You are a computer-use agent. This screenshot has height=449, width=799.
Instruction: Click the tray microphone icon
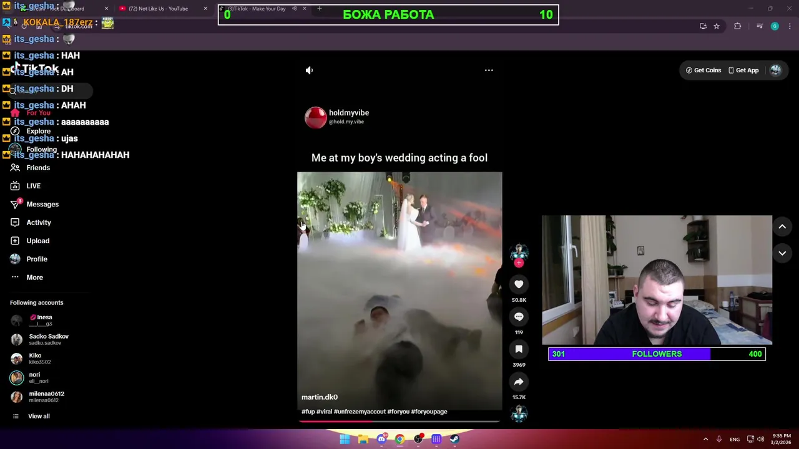719,439
